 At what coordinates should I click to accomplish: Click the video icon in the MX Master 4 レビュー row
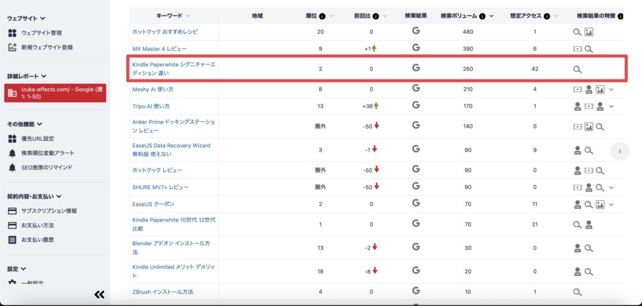point(577,49)
